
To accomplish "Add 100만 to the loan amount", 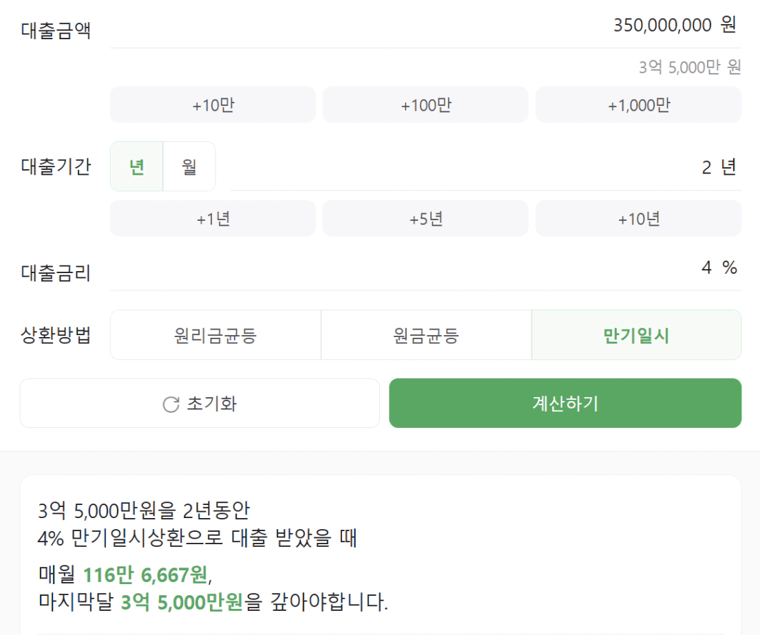I will [x=425, y=105].
